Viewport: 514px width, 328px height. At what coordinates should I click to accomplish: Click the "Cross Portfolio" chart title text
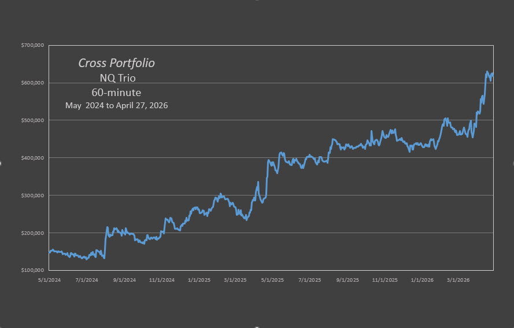[116, 63]
